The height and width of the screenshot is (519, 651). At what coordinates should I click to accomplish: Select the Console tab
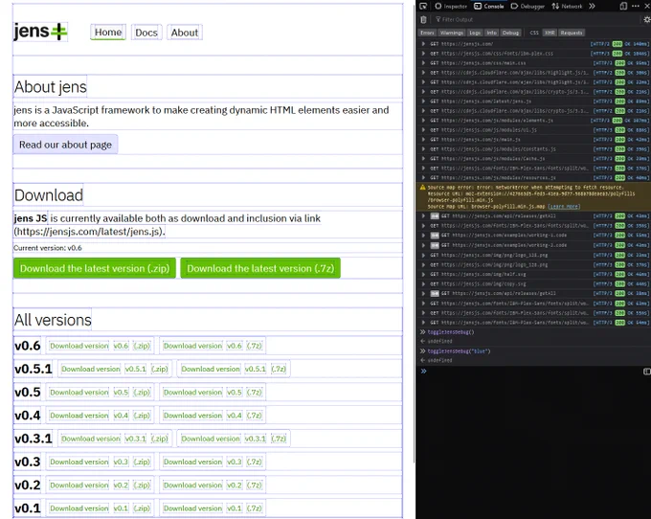[489, 7]
